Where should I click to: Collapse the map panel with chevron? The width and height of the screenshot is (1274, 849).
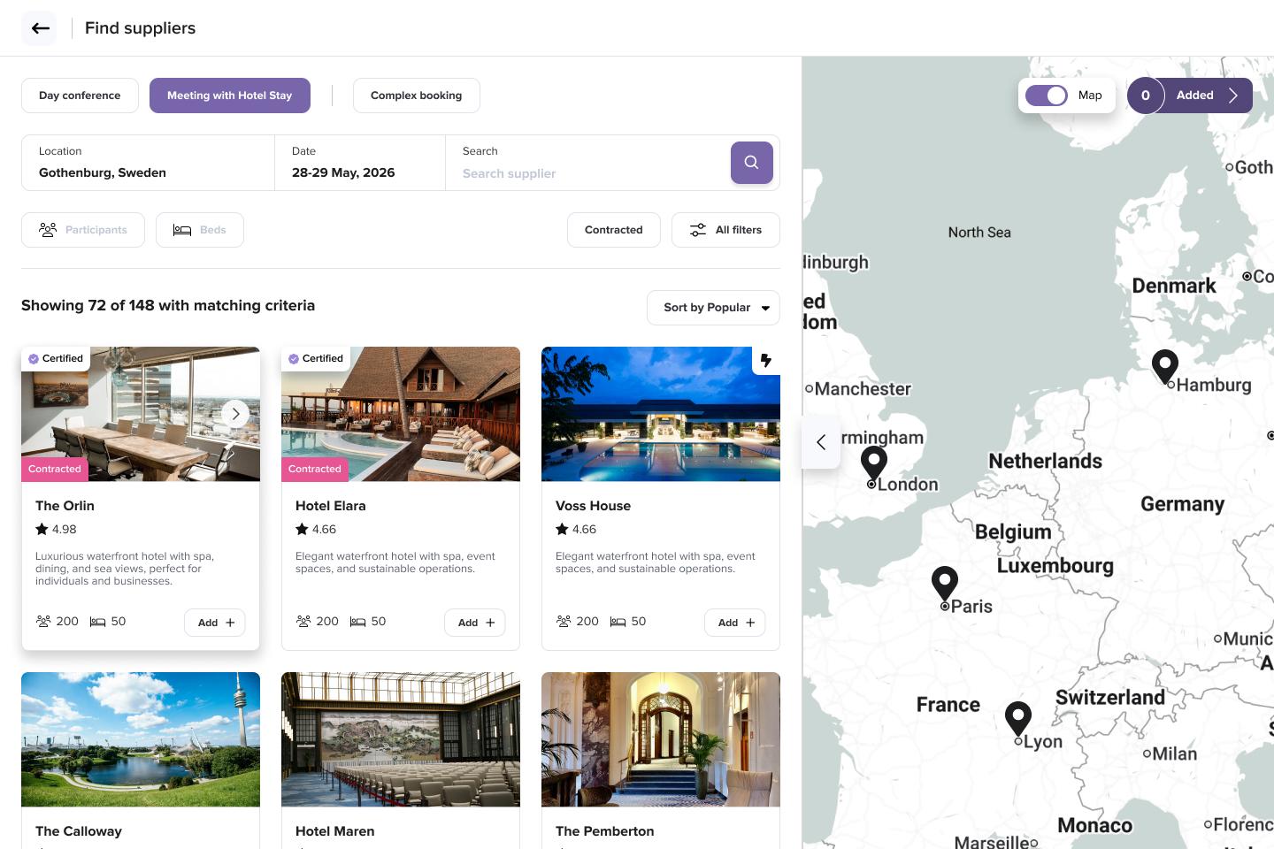pos(821,441)
